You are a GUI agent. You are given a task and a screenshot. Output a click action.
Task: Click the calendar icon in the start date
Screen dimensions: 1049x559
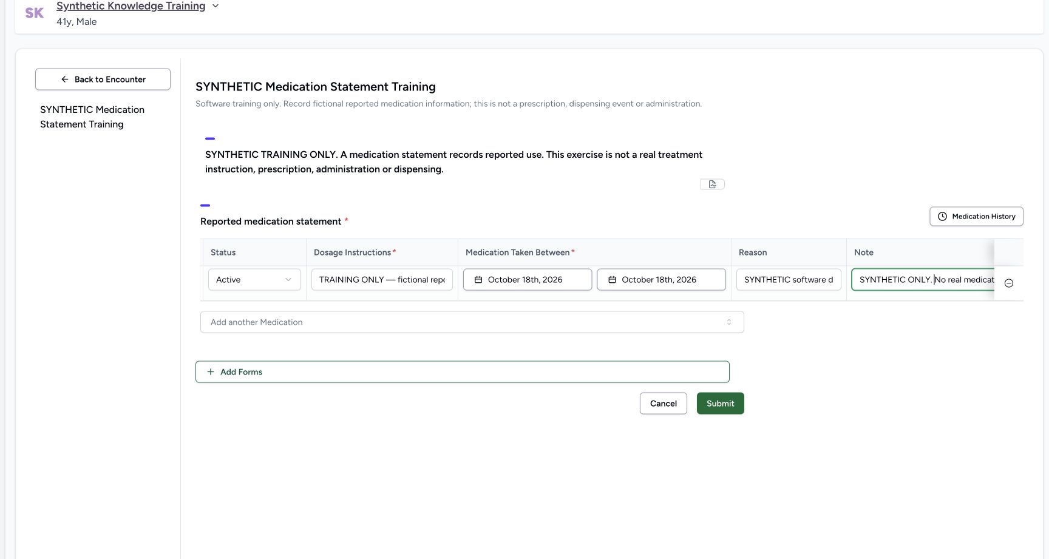point(478,280)
